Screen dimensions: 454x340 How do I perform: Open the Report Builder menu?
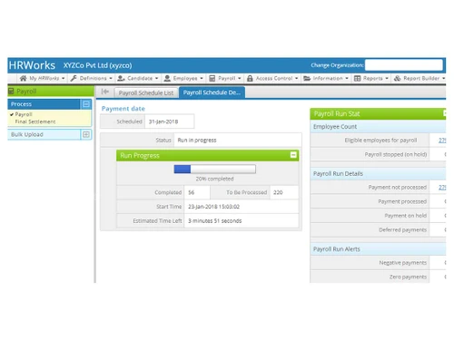coord(419,78)
